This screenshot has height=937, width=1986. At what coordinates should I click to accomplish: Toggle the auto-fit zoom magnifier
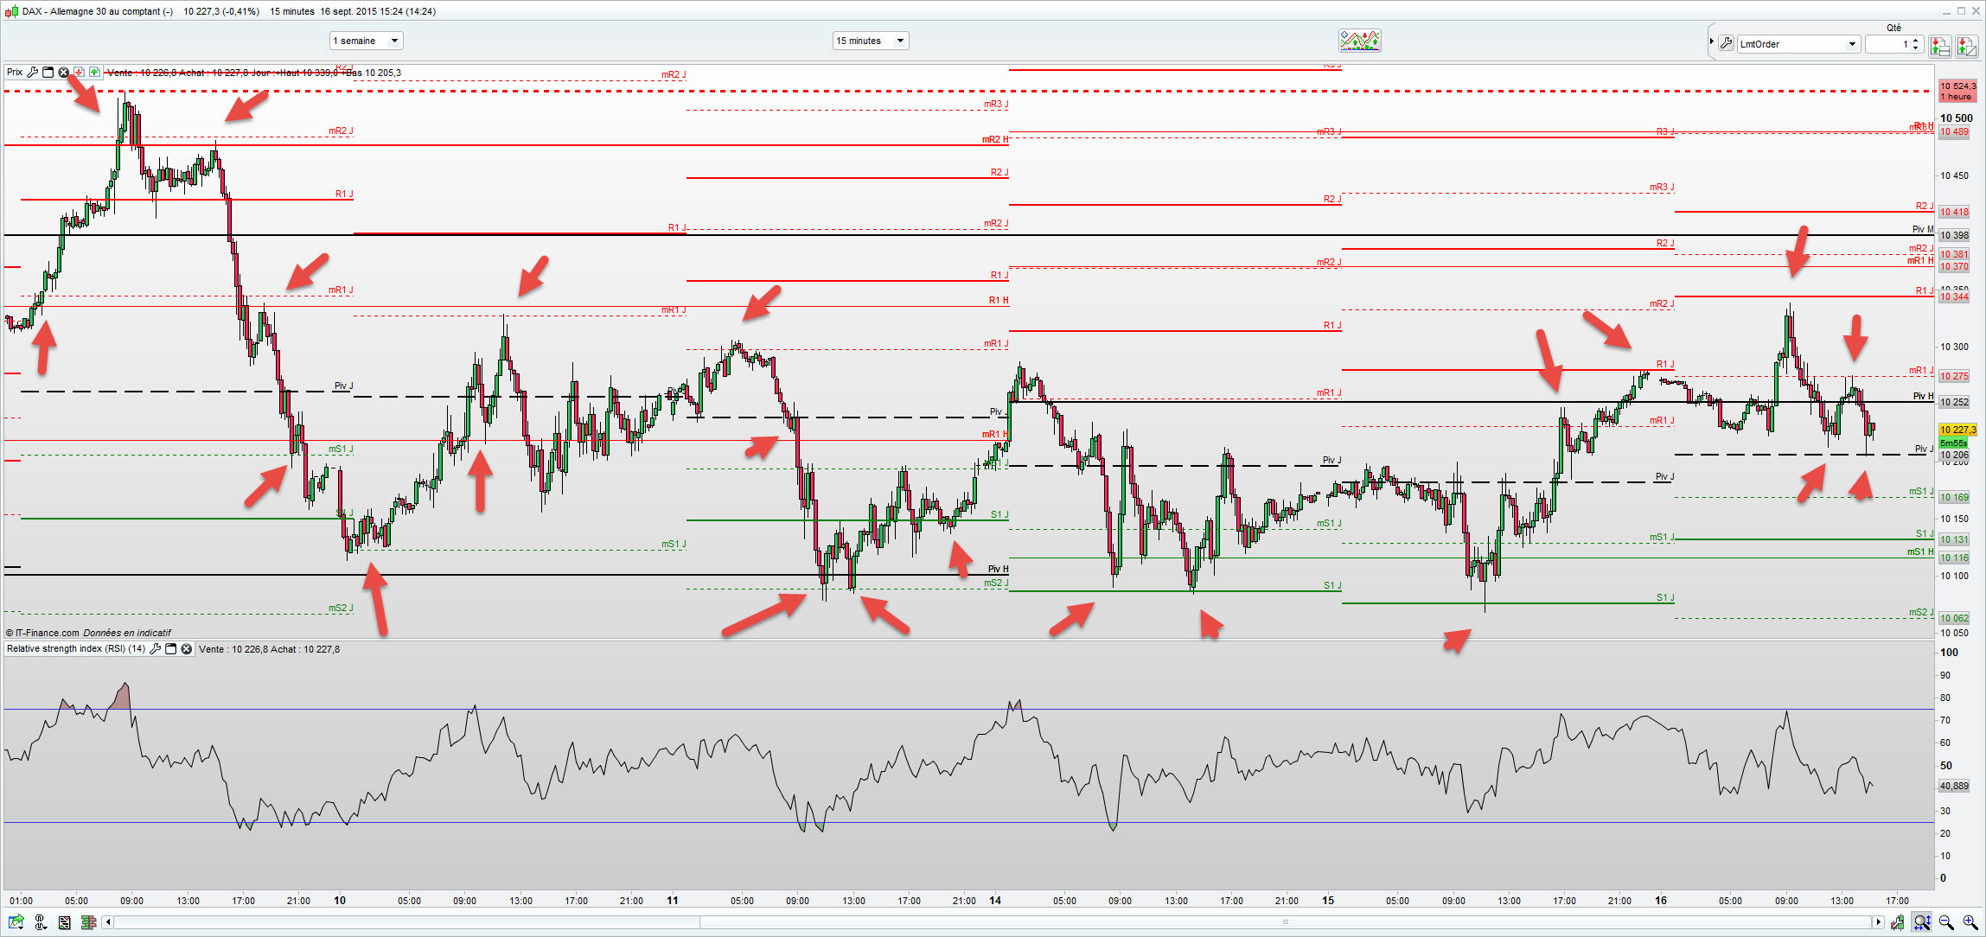pyautogui.click(x=1921, y=923)
